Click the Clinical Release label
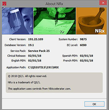Viewport: 109px width, 110px height. pyautogui.click(x=17, y=56)
